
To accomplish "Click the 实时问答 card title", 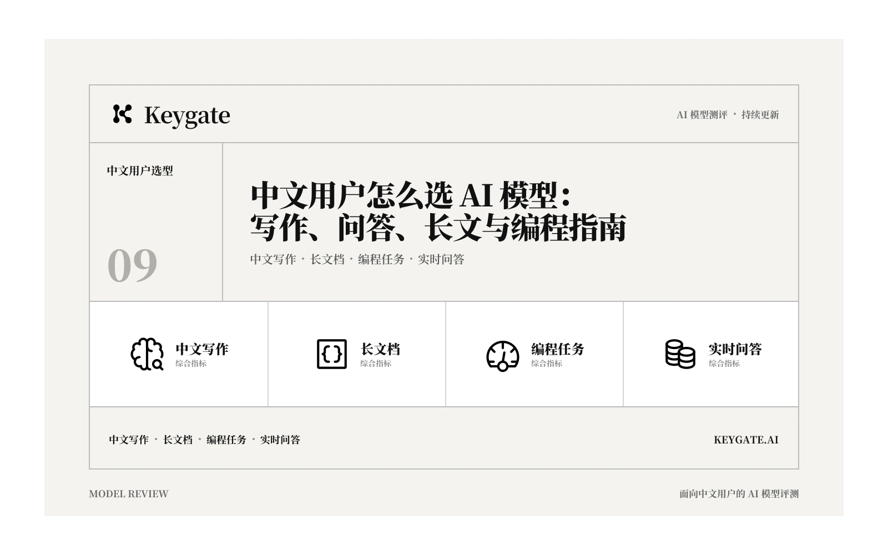I will tap(735, 349).
